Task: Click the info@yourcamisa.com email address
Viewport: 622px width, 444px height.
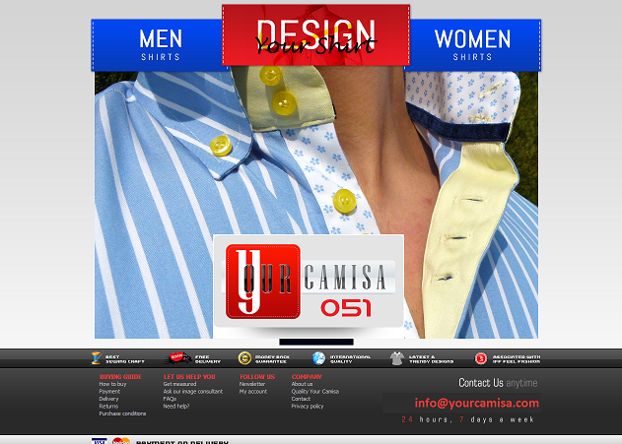Action: tap(476, 403)
